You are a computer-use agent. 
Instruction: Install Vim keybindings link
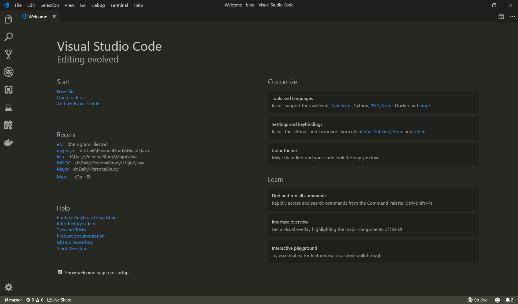(367, 131)
